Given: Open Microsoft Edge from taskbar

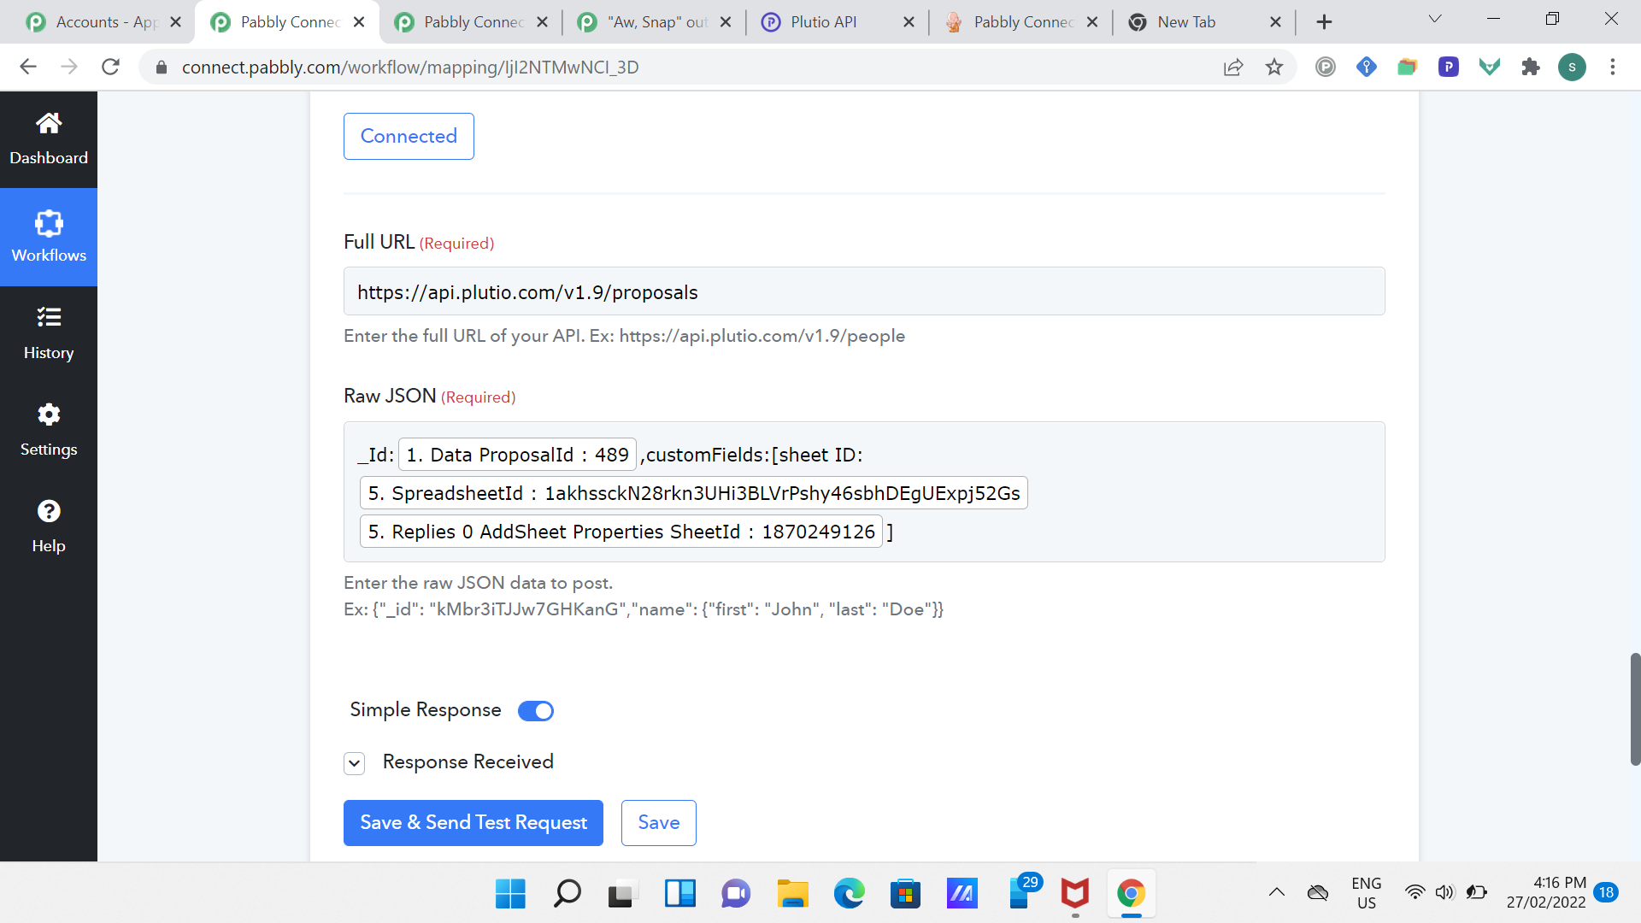Looking at the screenshot, I should click(849, 894).
